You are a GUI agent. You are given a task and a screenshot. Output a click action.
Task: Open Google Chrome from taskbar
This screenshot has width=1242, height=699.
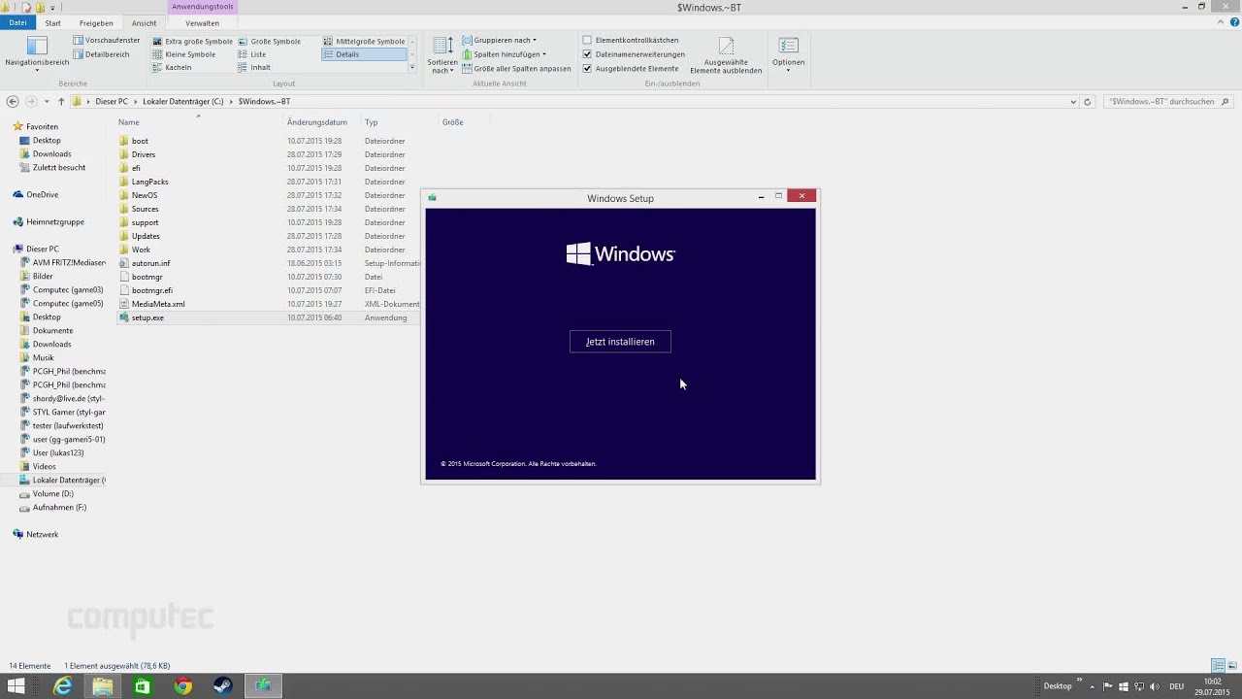[182, 686]
